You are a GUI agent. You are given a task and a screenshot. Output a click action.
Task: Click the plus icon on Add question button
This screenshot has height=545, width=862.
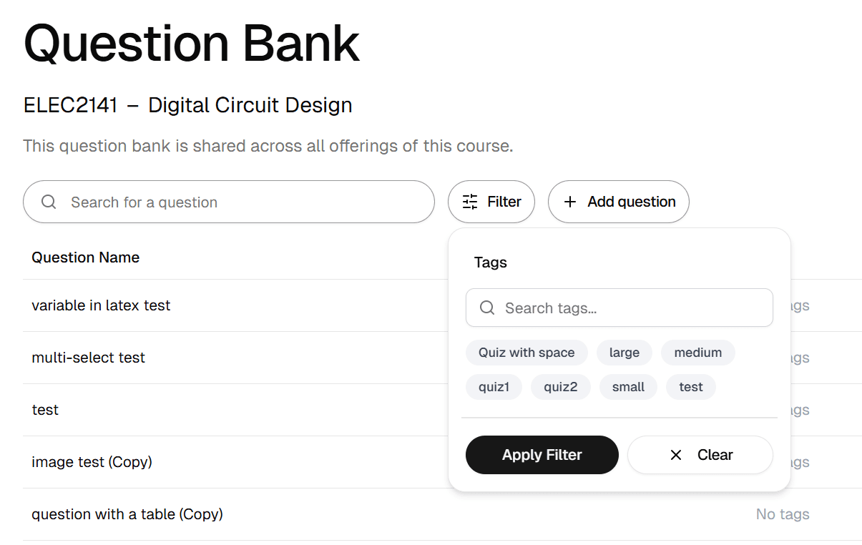tap(570, 202)
